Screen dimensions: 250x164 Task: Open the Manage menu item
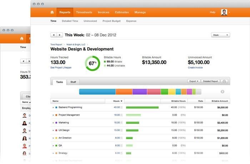140,12
